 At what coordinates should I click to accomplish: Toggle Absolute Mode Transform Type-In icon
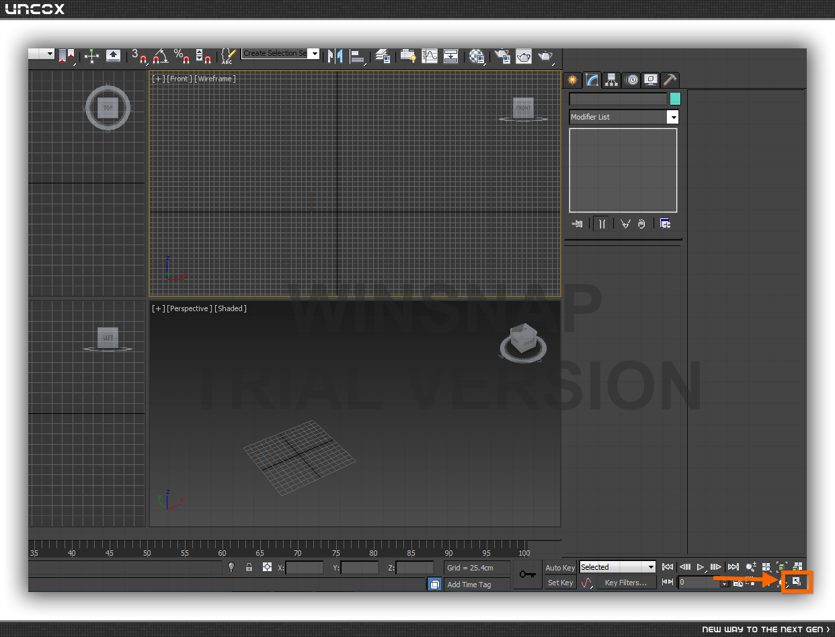coord(267,568)
